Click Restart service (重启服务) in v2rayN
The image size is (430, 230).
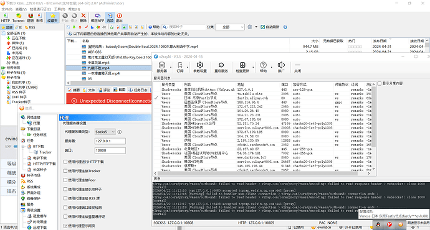221,67
